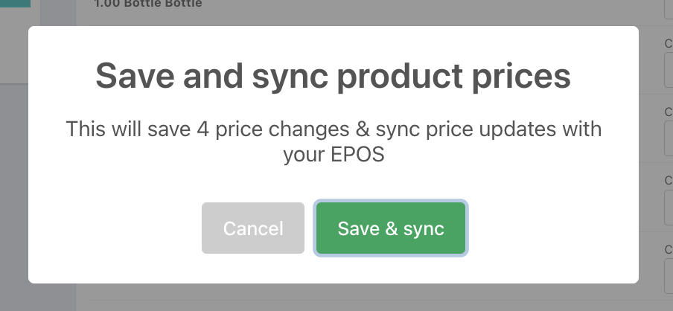The width and height of the screenshot is (673, 311).
Task: Dismiss the dialog with the Cancel button
Action: (x=253, y=228)
